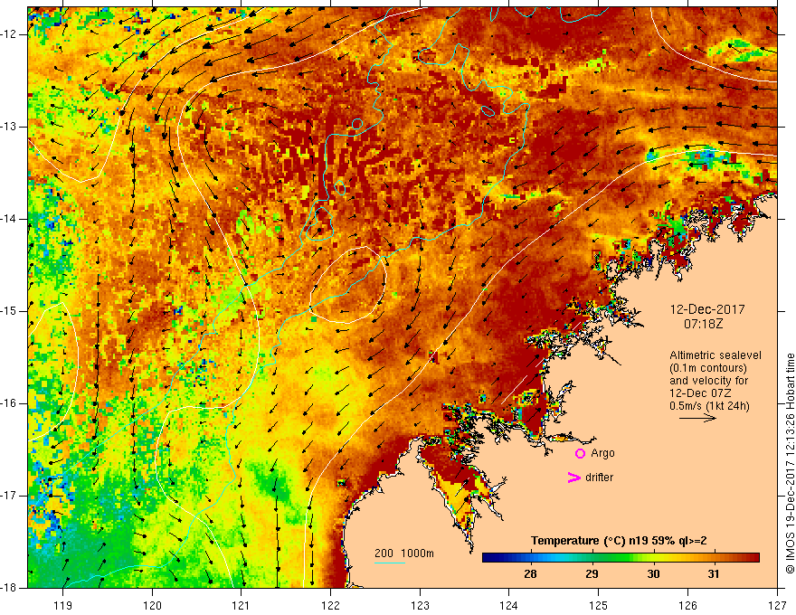Click the longitude axis label 122
The image size is (796, 615).
coord(330,605)
